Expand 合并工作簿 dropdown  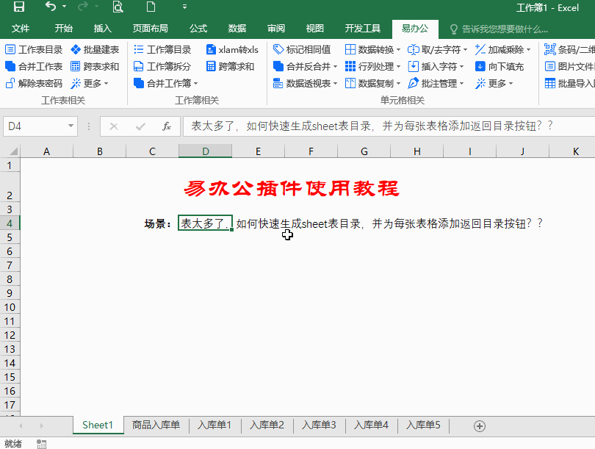196,83
